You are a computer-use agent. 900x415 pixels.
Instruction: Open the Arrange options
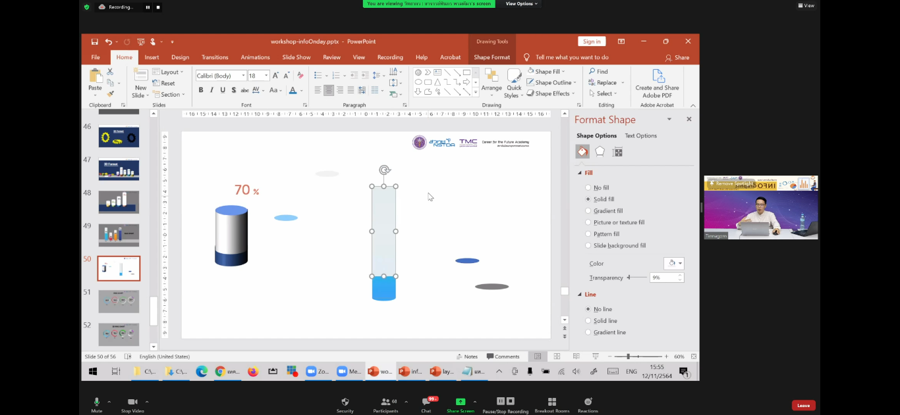tap(492, 82)
